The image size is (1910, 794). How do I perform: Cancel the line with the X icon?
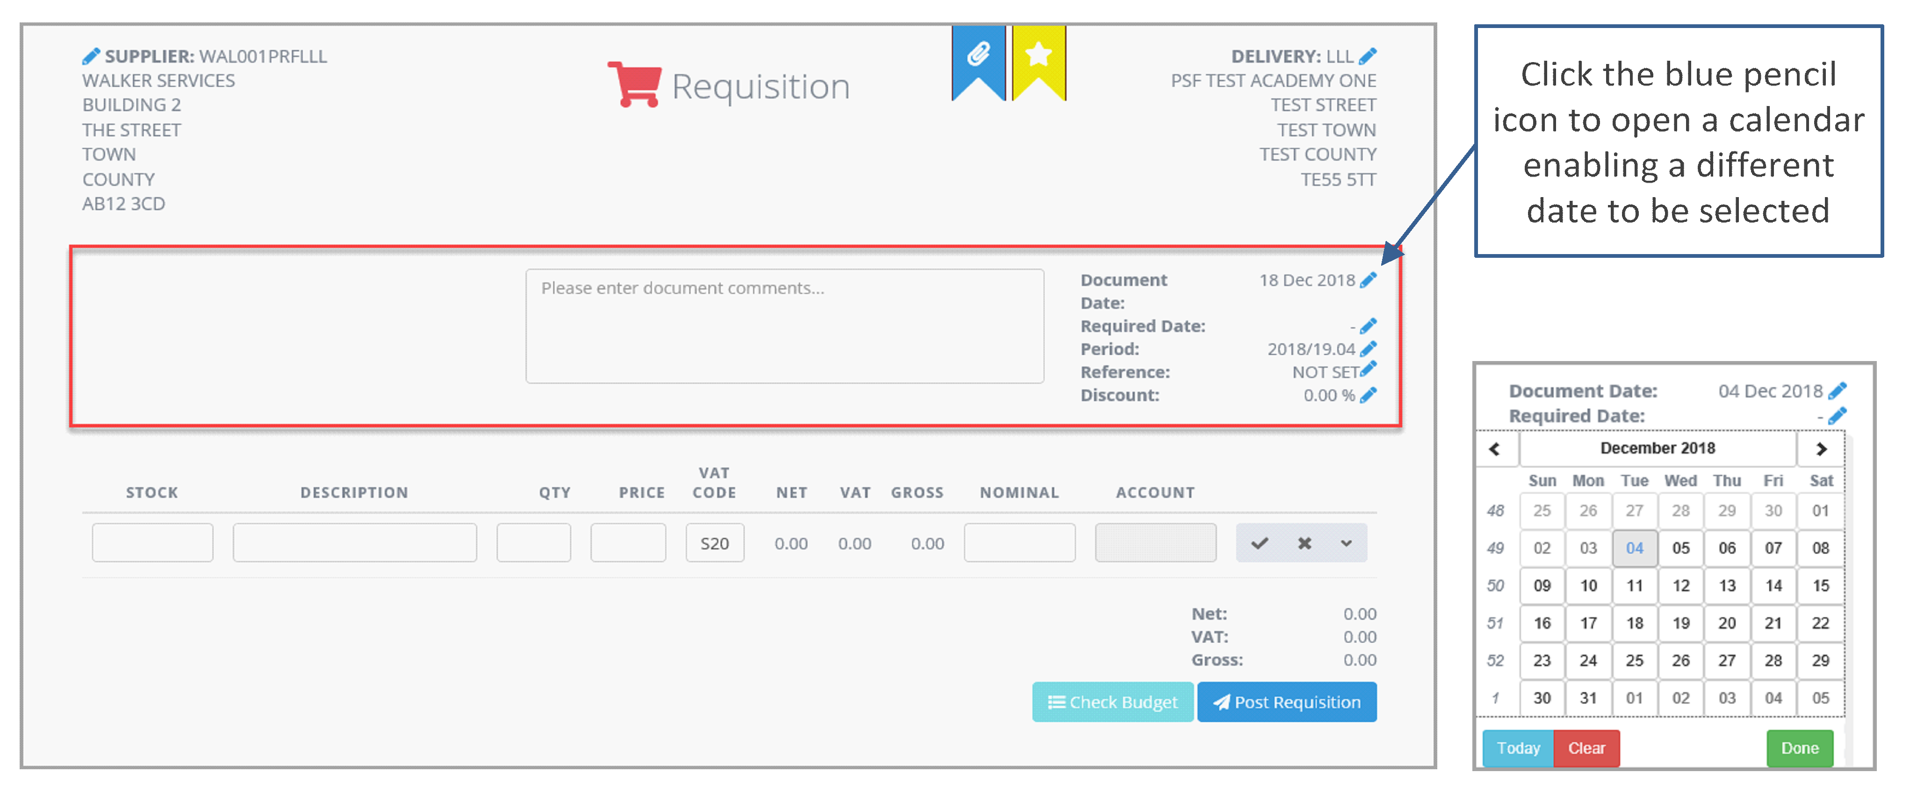tap(1304, 544)
